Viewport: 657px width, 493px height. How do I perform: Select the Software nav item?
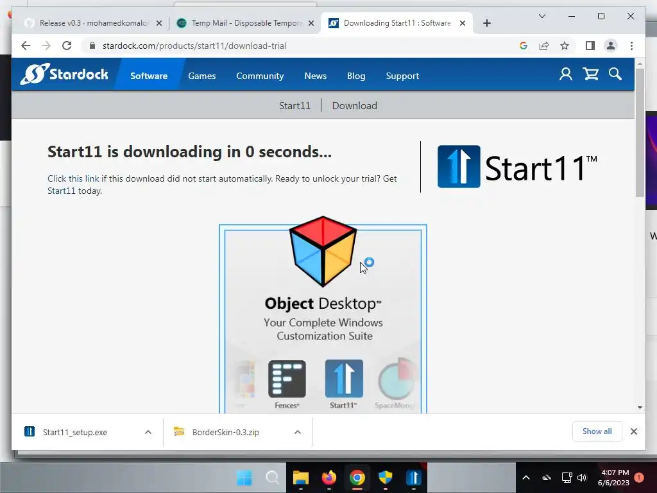point(149,76)
